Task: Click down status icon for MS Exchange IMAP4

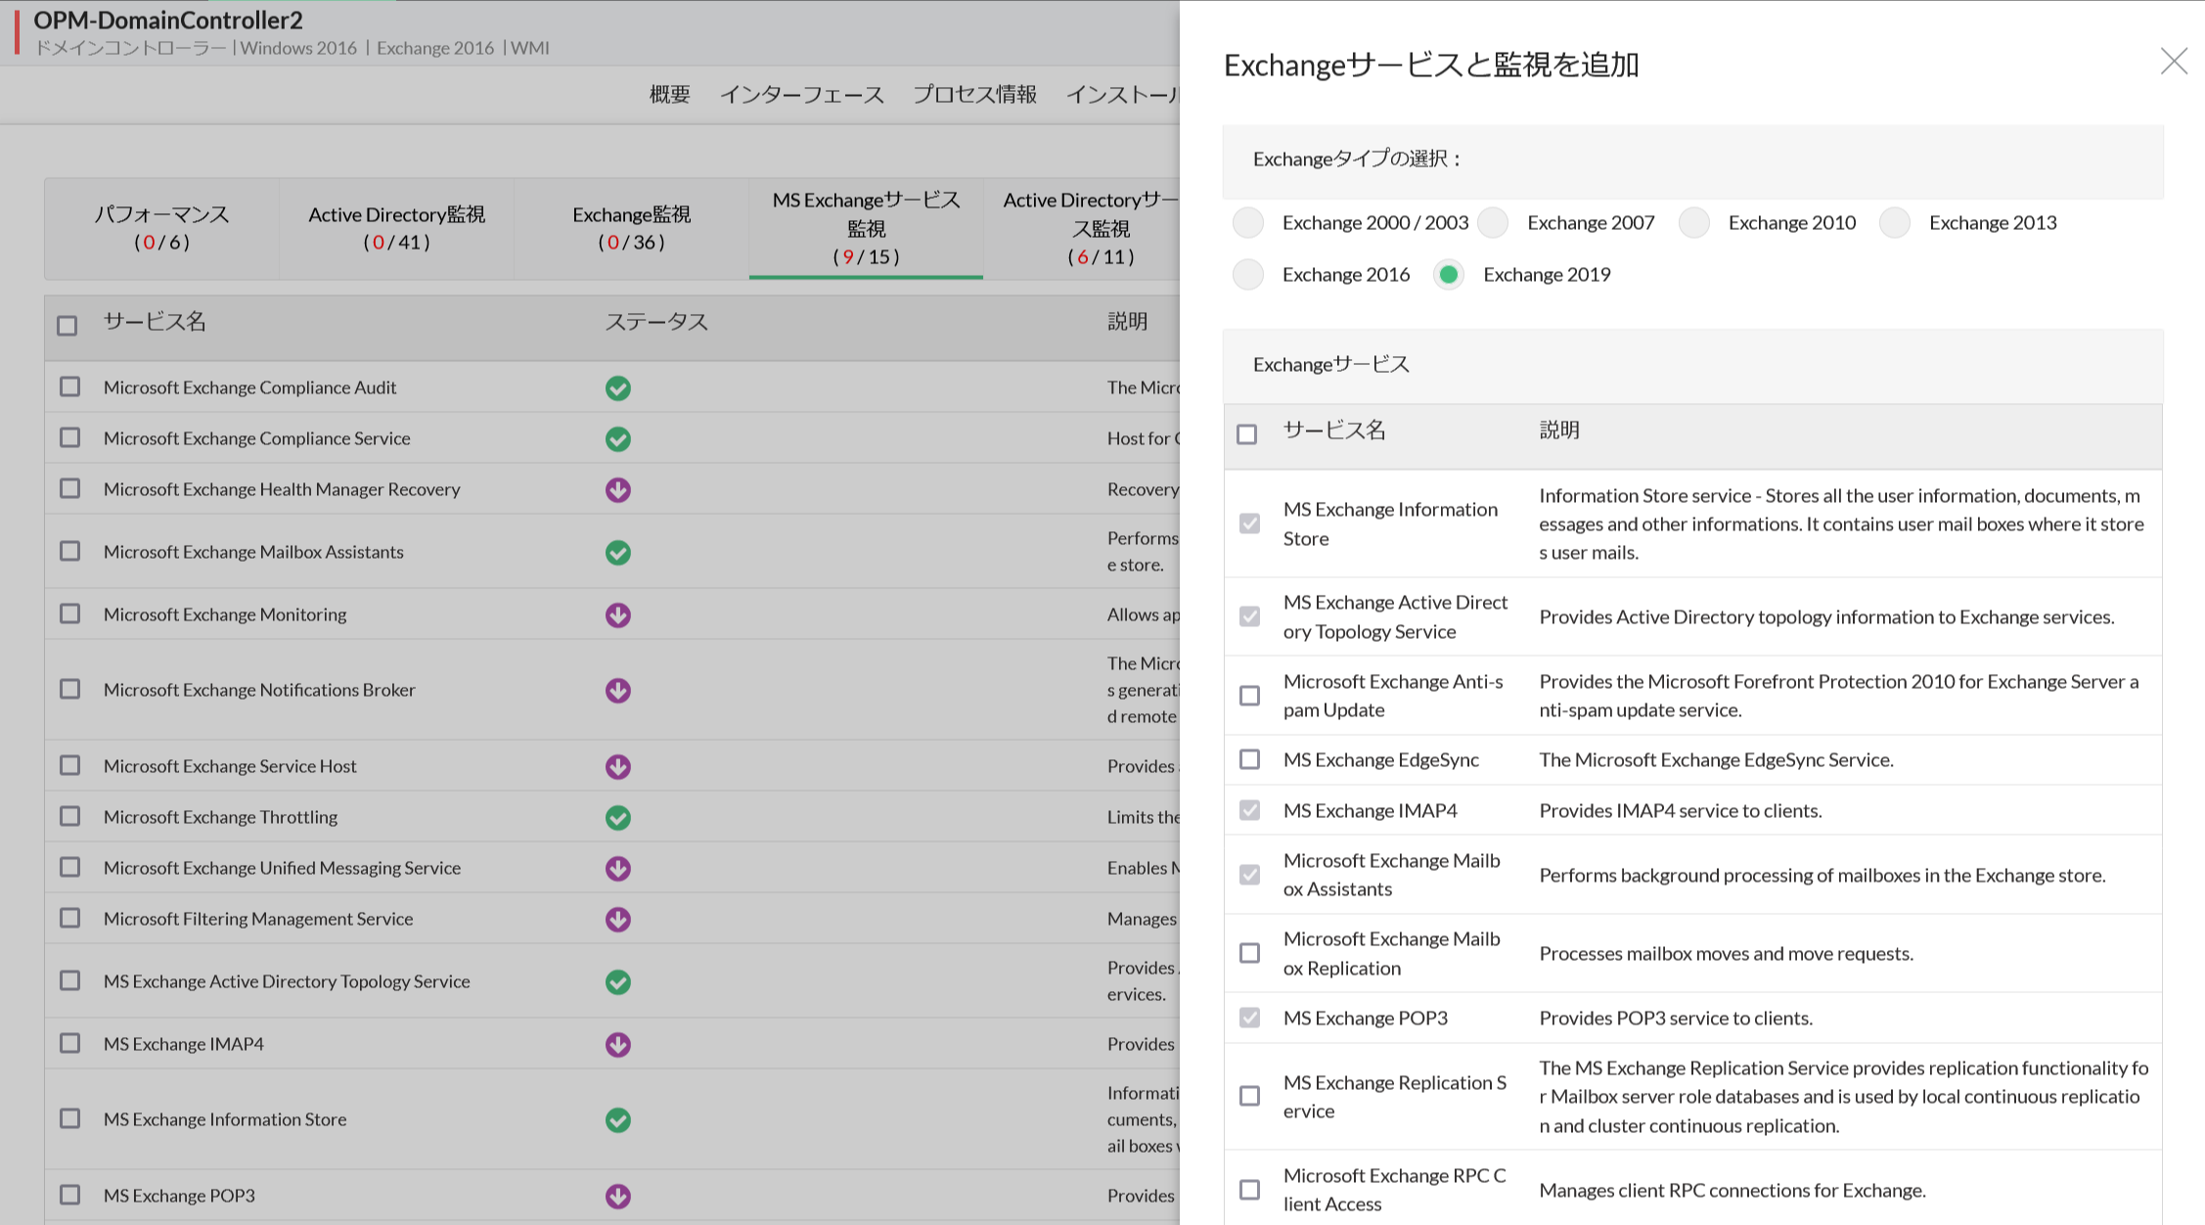Action: (617, 1045)
